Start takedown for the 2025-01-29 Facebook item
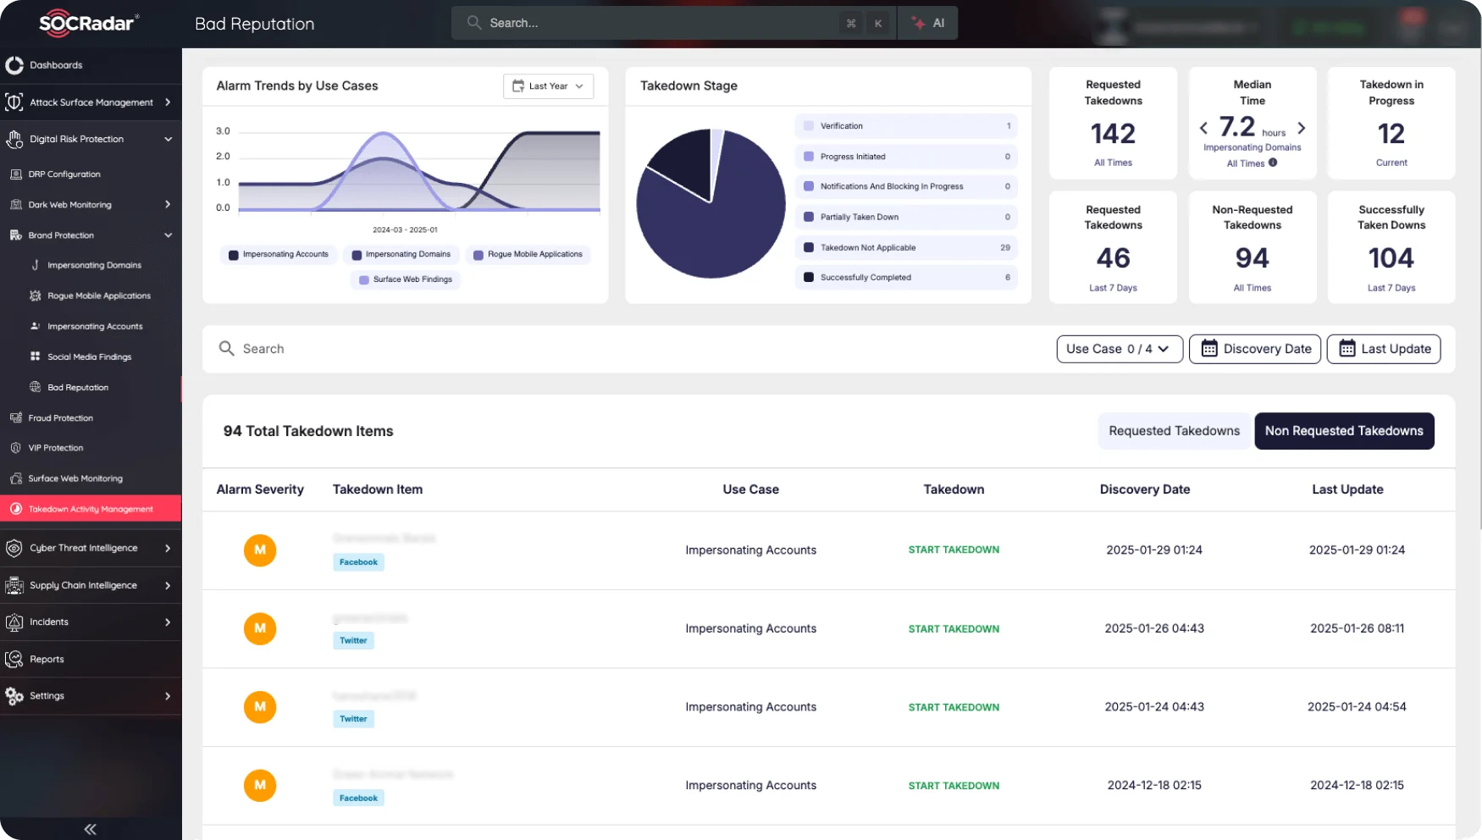The height and width of the screenshot is (840, 1482). click(954, 550)
